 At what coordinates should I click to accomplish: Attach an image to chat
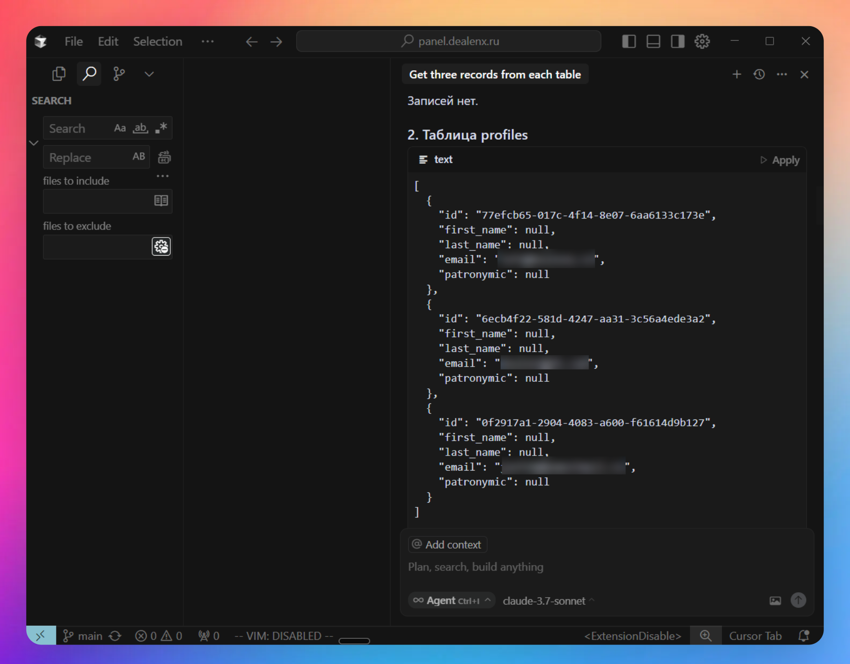pos(775,601)
